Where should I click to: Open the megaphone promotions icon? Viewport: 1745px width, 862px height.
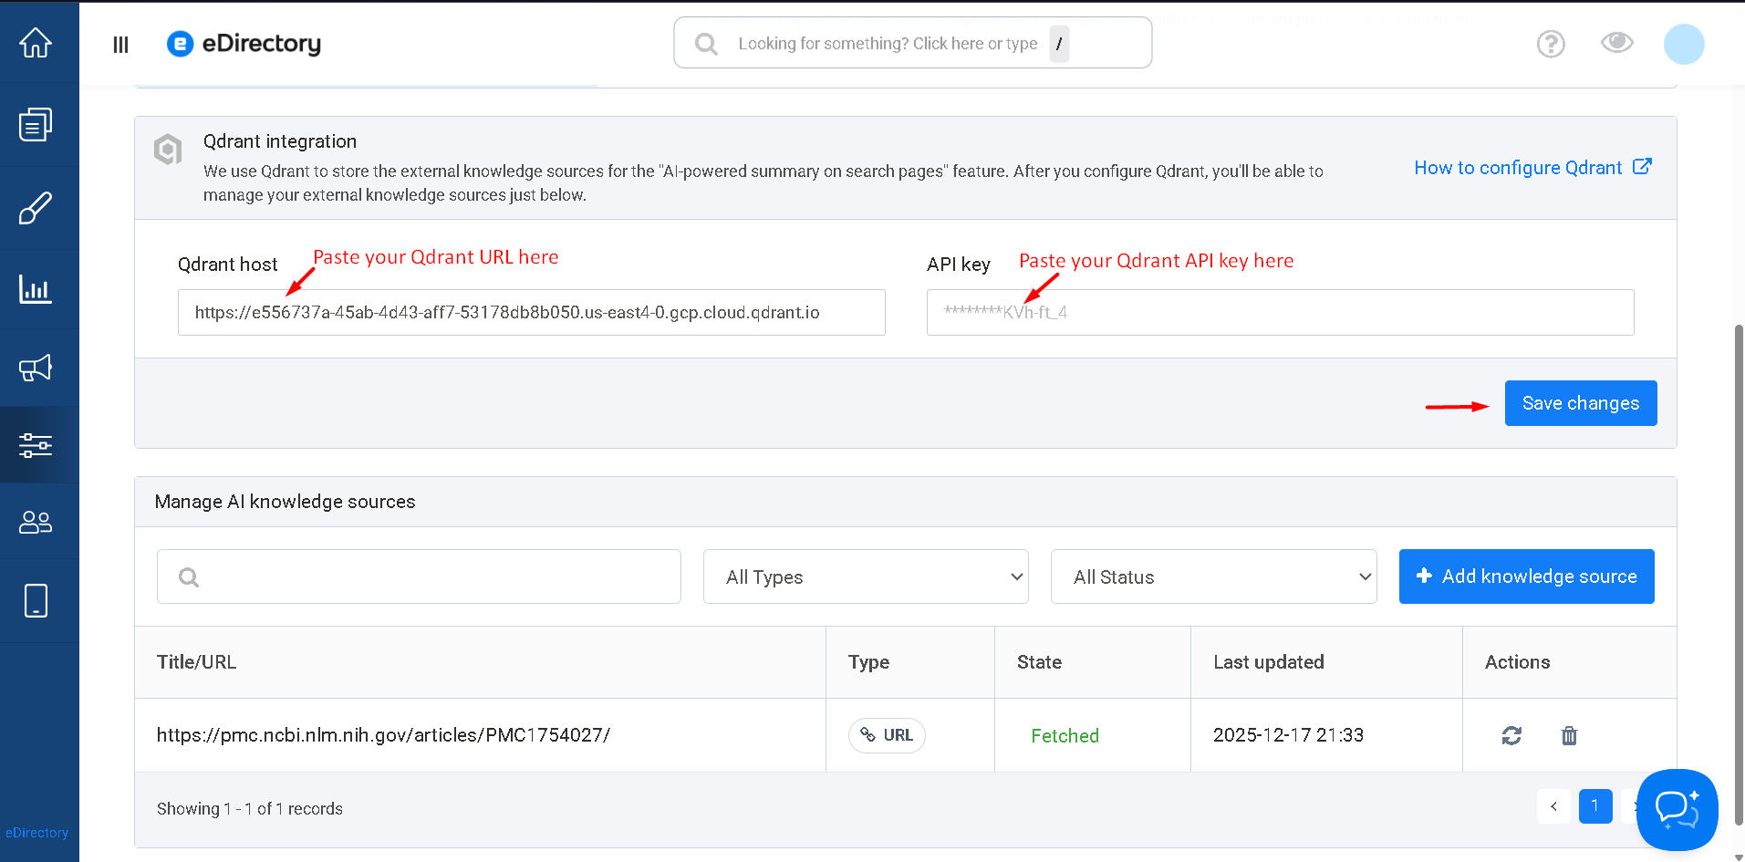(36, 368)
